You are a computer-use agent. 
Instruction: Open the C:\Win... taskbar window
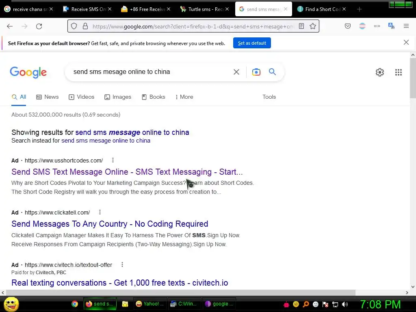pyautogui.click(x=184, y=304)
